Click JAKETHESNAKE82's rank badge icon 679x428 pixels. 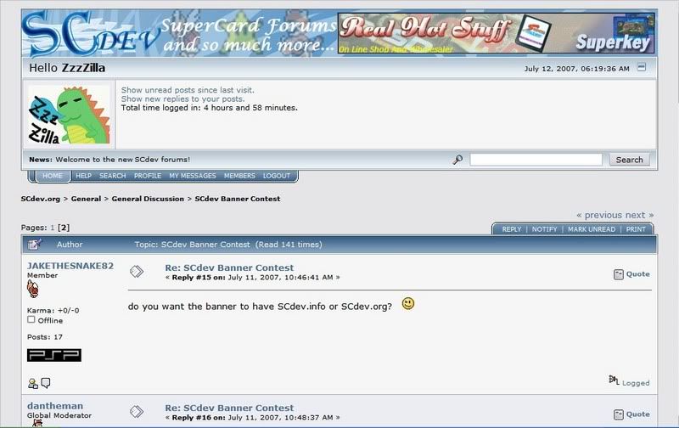32,289
